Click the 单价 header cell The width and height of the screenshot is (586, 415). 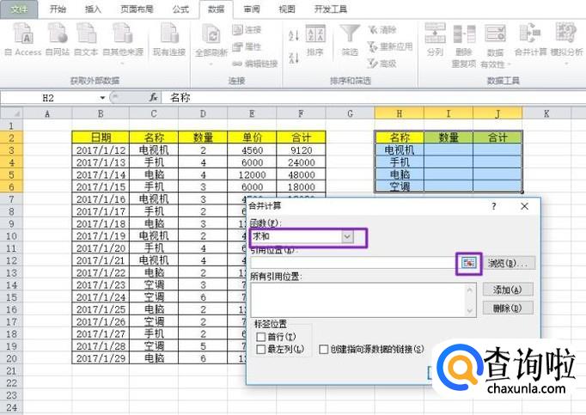pos(253,137)
